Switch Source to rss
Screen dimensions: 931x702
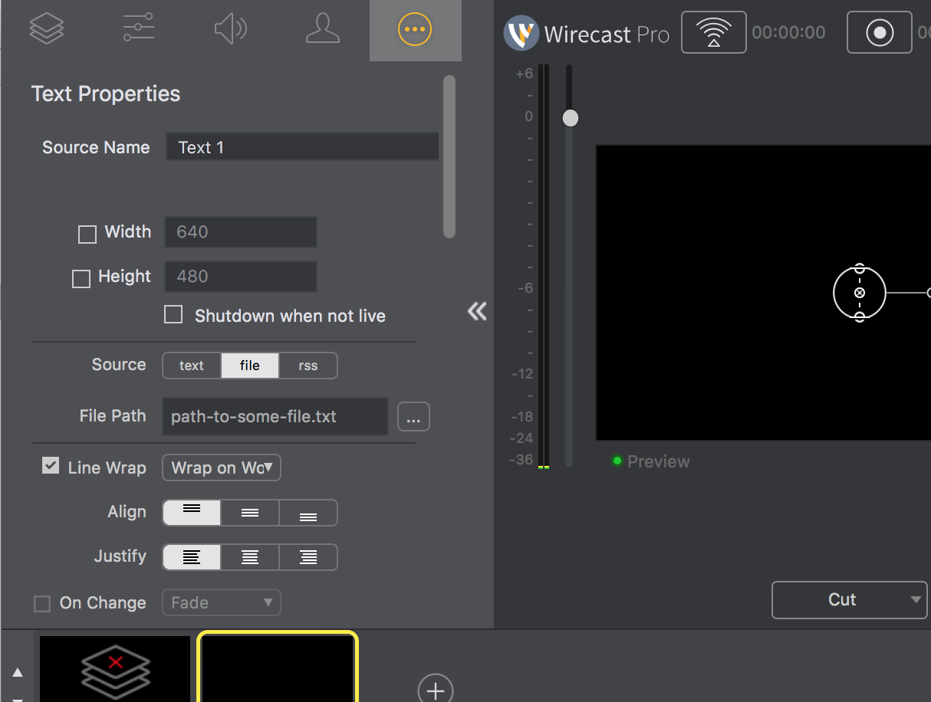coord(308,366)
